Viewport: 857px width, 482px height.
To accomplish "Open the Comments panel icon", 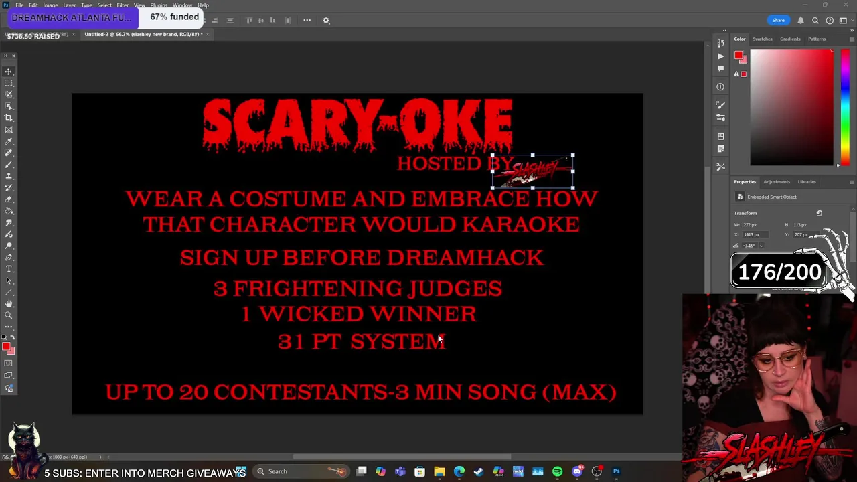I will [x=720, y=70].
